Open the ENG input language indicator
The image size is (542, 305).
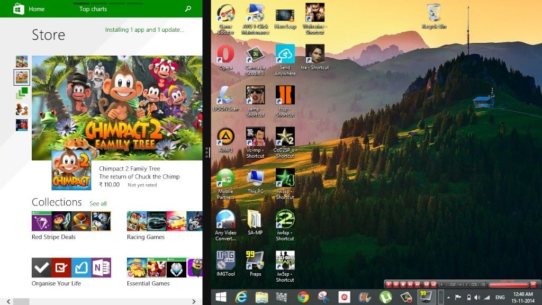pyautogui.click(x=500, y=298)
